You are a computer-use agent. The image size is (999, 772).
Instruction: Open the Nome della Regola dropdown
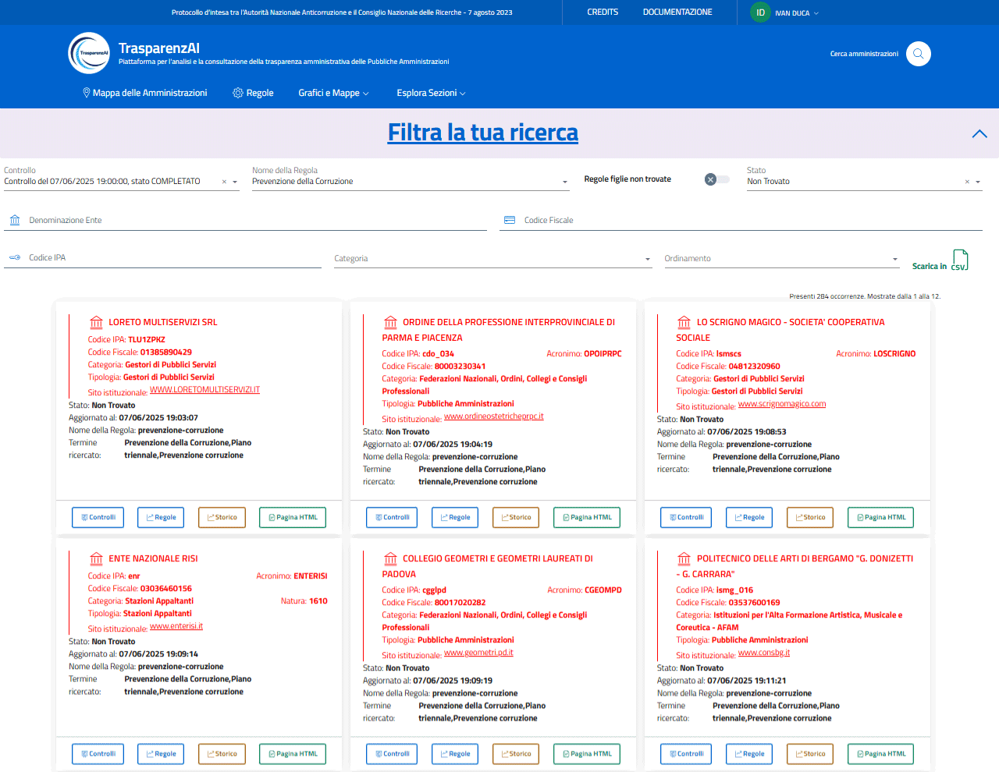[565, 182]
